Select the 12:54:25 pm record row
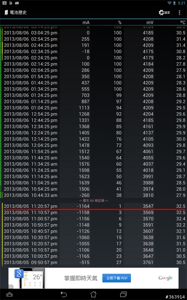Image resolution: width=187 pixels, height=300 pixels. 93,114
